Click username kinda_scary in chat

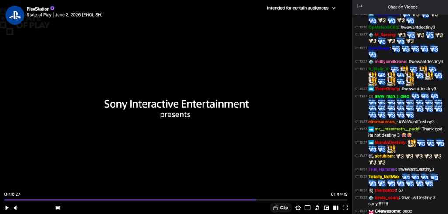[387, 198]
